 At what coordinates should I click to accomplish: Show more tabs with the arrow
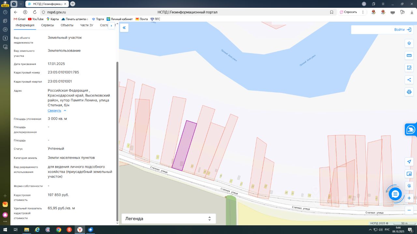111,25
